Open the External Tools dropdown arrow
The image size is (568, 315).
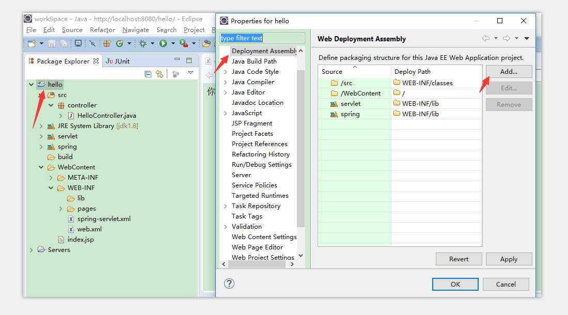194,43
